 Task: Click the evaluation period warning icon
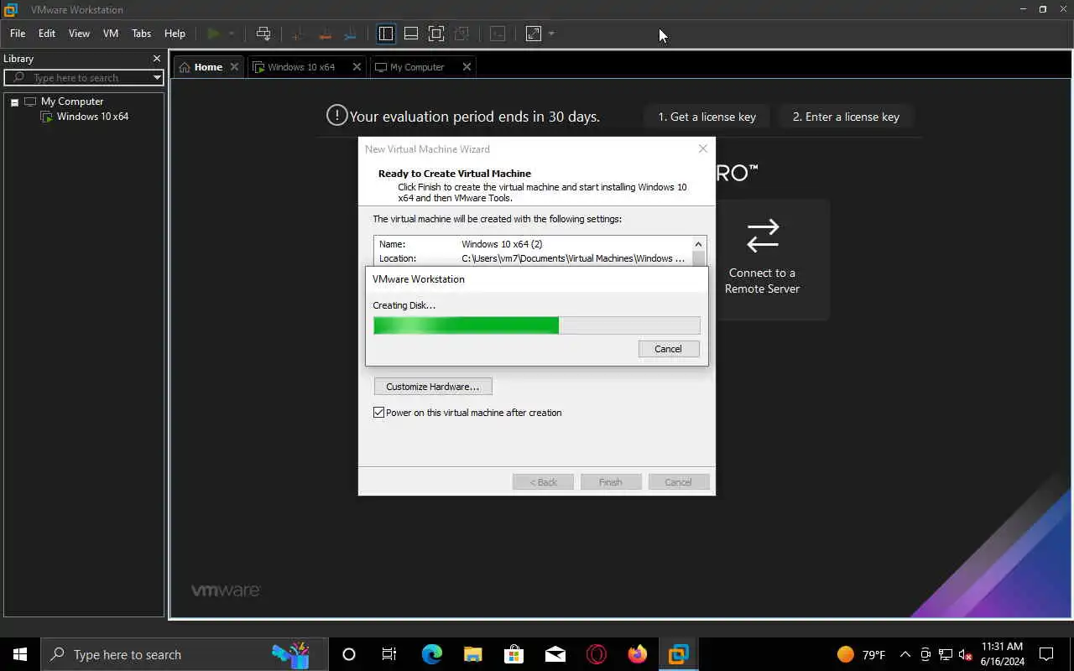(x=336, y=116)
